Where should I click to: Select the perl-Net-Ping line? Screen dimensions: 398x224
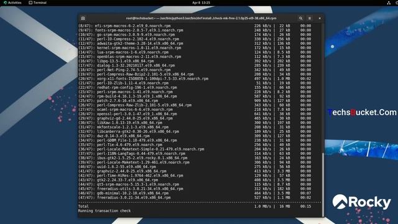point(195,70)
